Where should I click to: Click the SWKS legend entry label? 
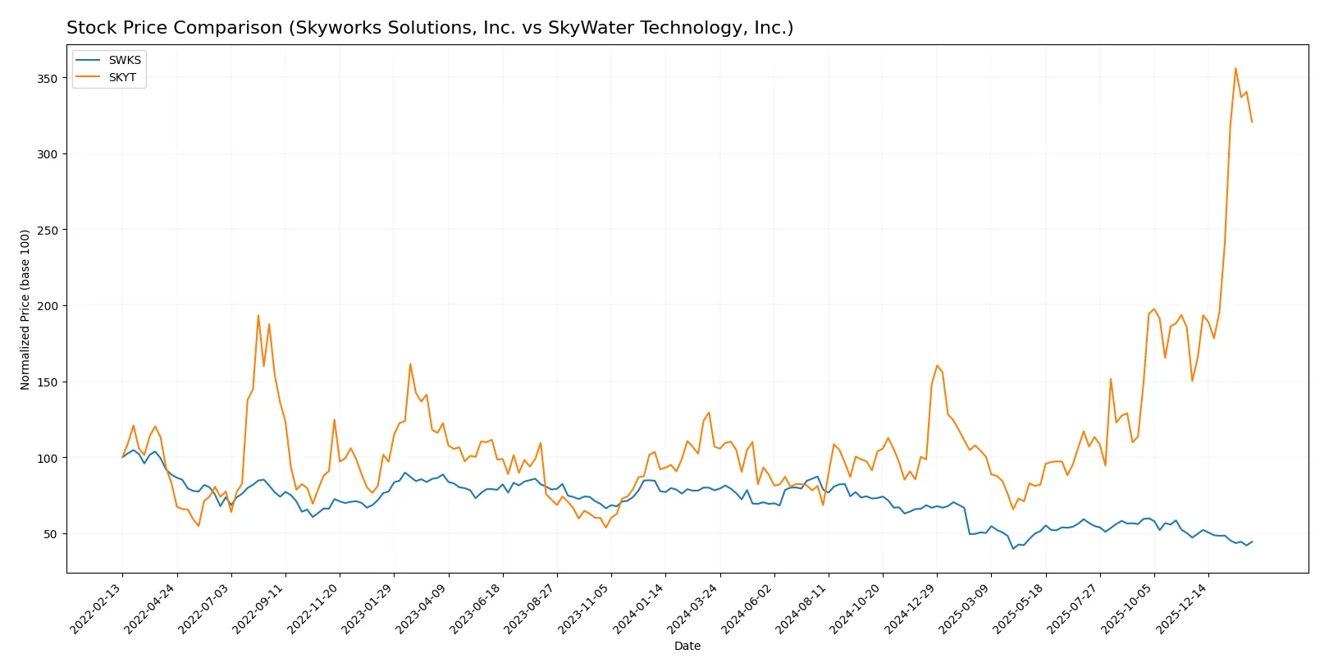coord(125,60)
